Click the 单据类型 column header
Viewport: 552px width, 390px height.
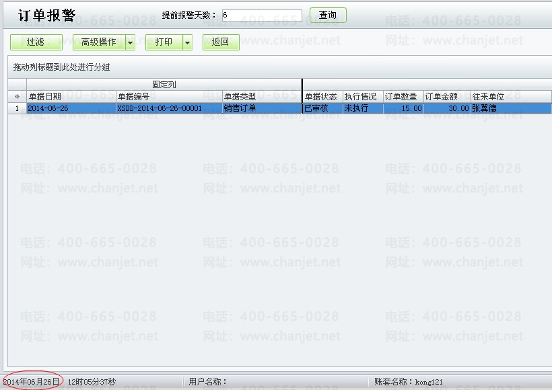(261, 96)
